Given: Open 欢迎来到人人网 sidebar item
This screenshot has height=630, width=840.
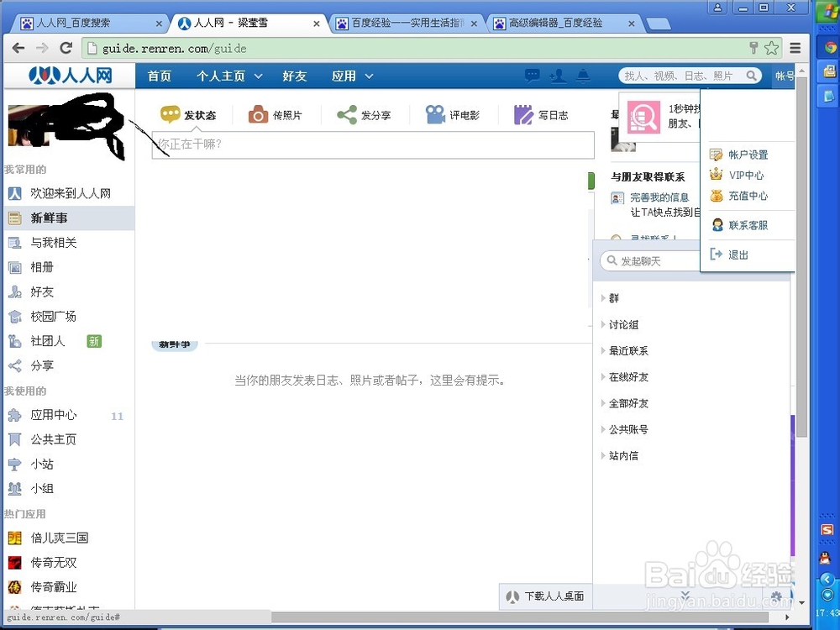Looking at the screenshot, I should click(x=69, y=193).
